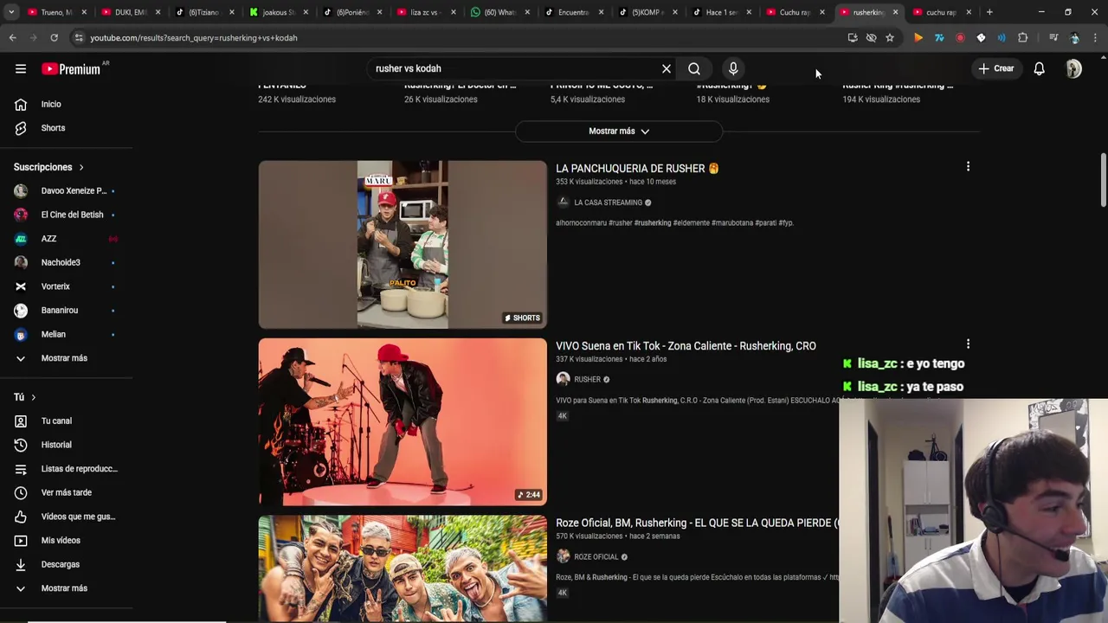Image resolution: width=1108 pixels, height=623 pixels.
Task: Open RUSHER channel link
Action: tap(587, 380)
